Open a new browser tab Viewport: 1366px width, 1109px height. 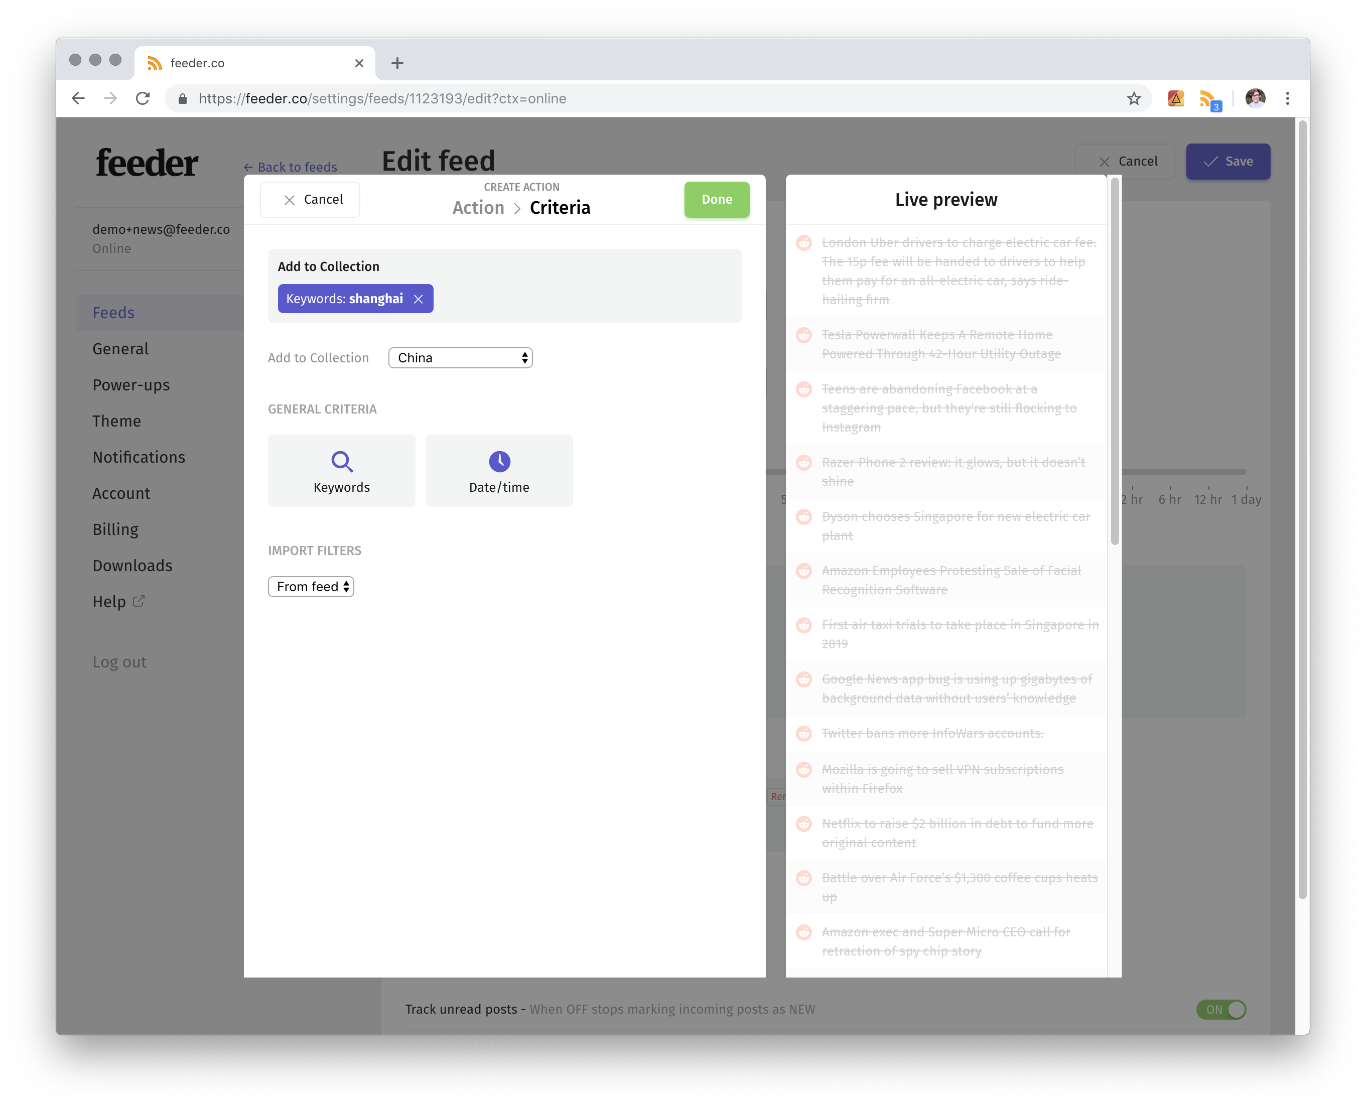click(x=397, y=63)
